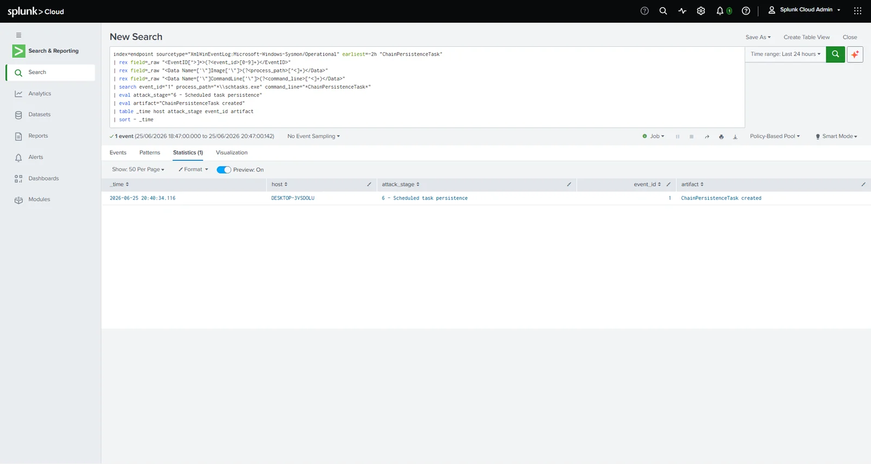This screenshot has height=464, width=871.
Task: Edit the attack_stage column pencil icon
Action: (569, 184)
